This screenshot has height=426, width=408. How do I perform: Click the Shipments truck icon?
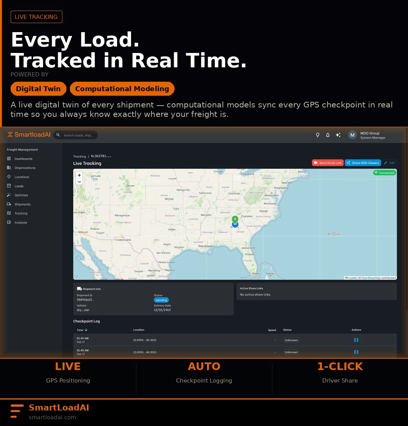(9, 204)
